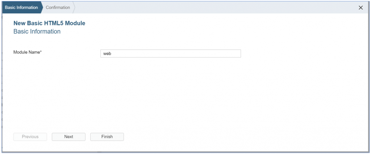371x154 pixels.
Task: Click the Basic Information subheading text
Action: point(37,31)
